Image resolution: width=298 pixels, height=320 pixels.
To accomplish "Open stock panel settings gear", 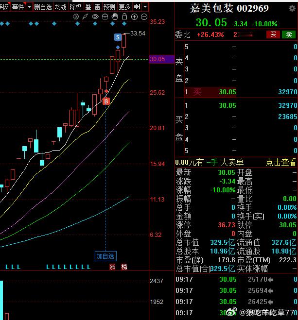I will [x=292, y=8].
